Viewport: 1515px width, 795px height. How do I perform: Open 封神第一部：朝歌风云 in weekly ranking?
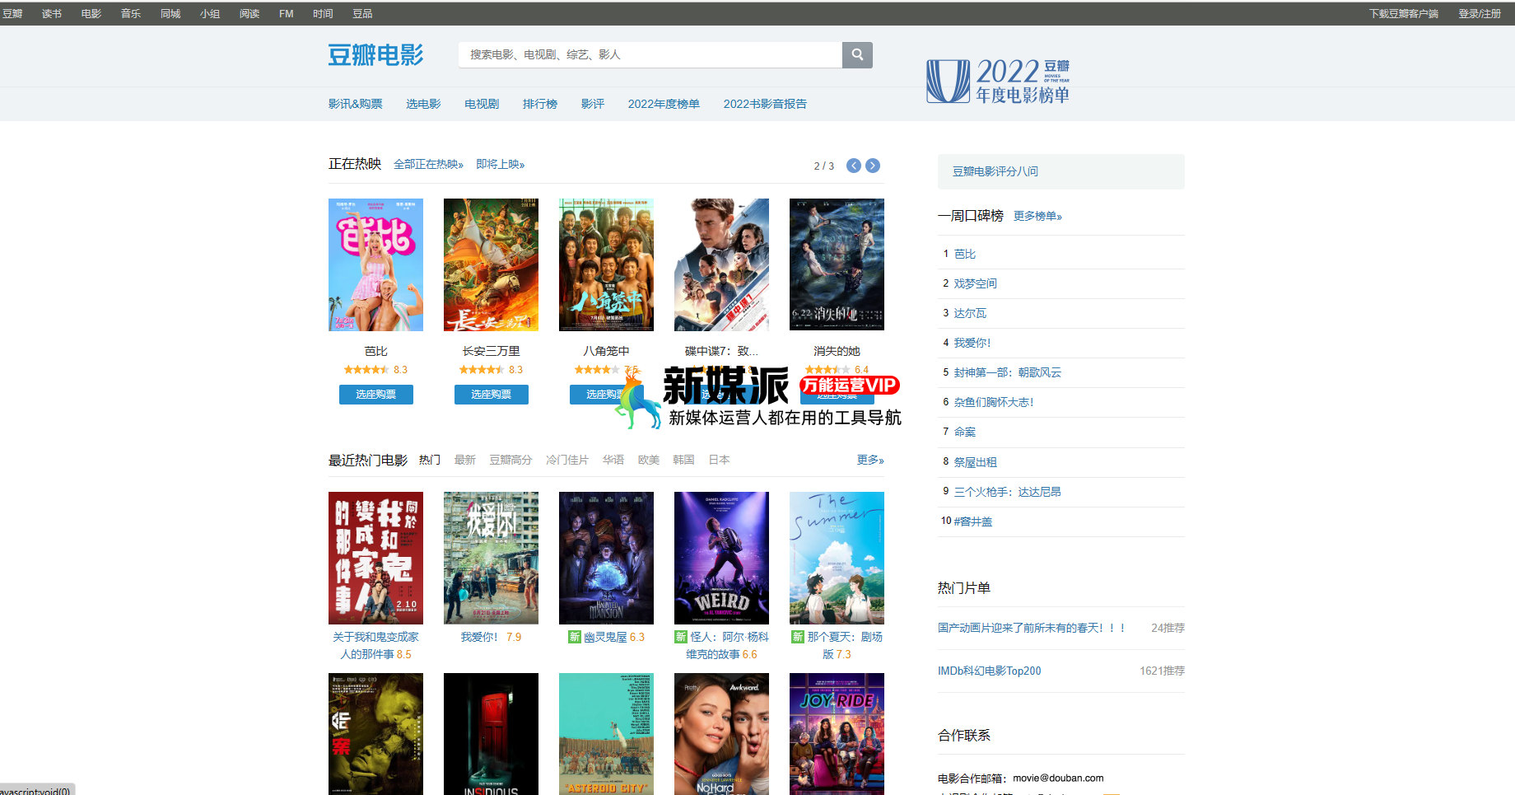(1008, 372)
